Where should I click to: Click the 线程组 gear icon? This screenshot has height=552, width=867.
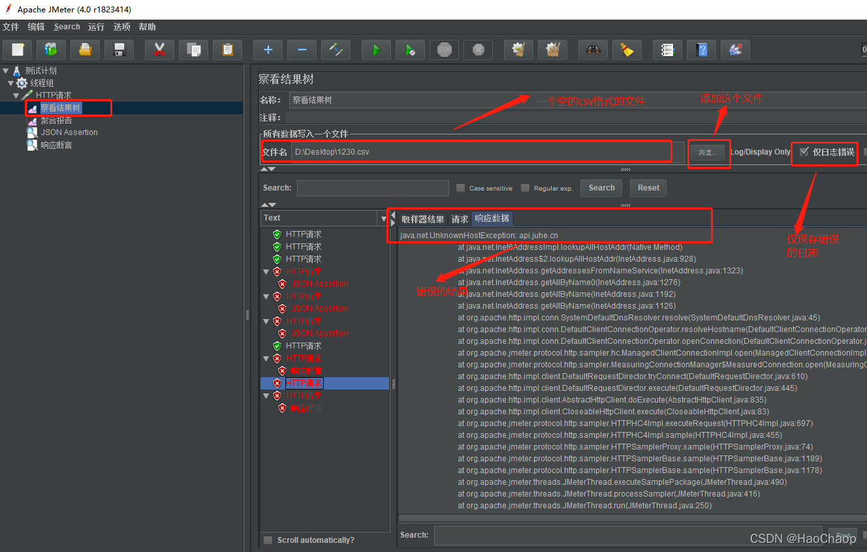click(x=22, y=83)
